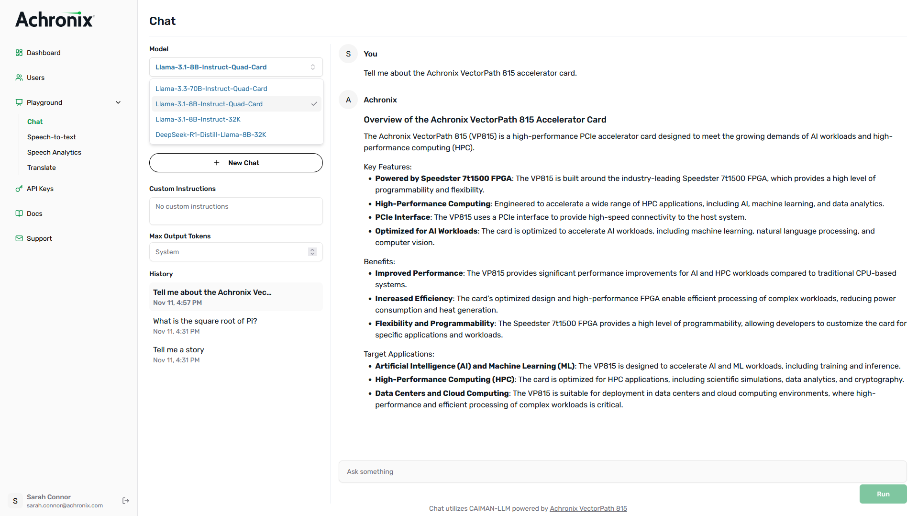Viewport: 918px width, 516px height.
Task: Pick the Llama-3.1-8B-Instruct-32K option
Action: tap(198, 119)
